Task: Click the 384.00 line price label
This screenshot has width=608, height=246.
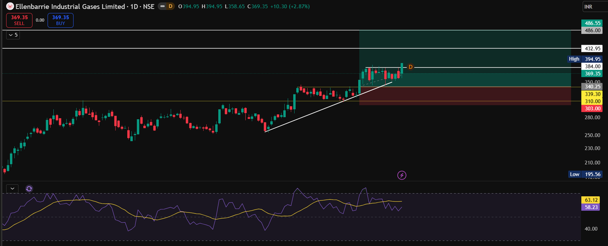Action: click(x=591, y=66)
